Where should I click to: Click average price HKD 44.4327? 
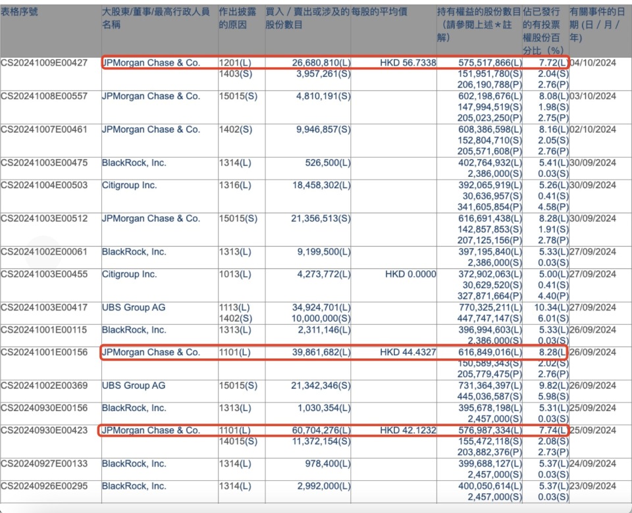408,353
